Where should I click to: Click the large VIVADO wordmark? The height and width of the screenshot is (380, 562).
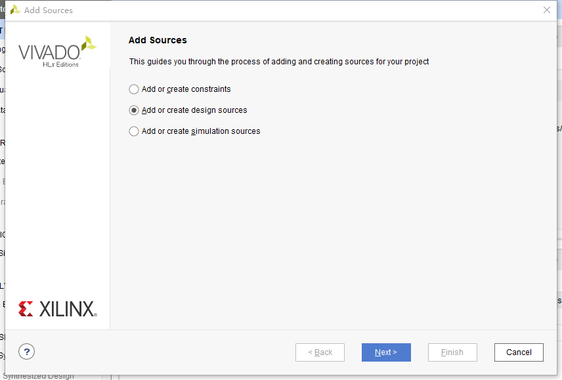(x=49, y=53)
